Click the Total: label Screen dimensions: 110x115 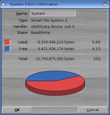[23, 59]
